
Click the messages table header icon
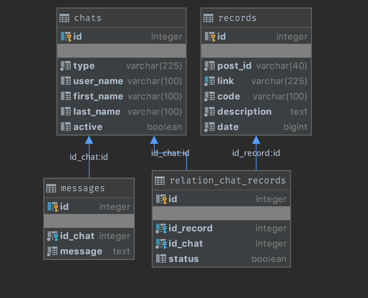[51, 188]
